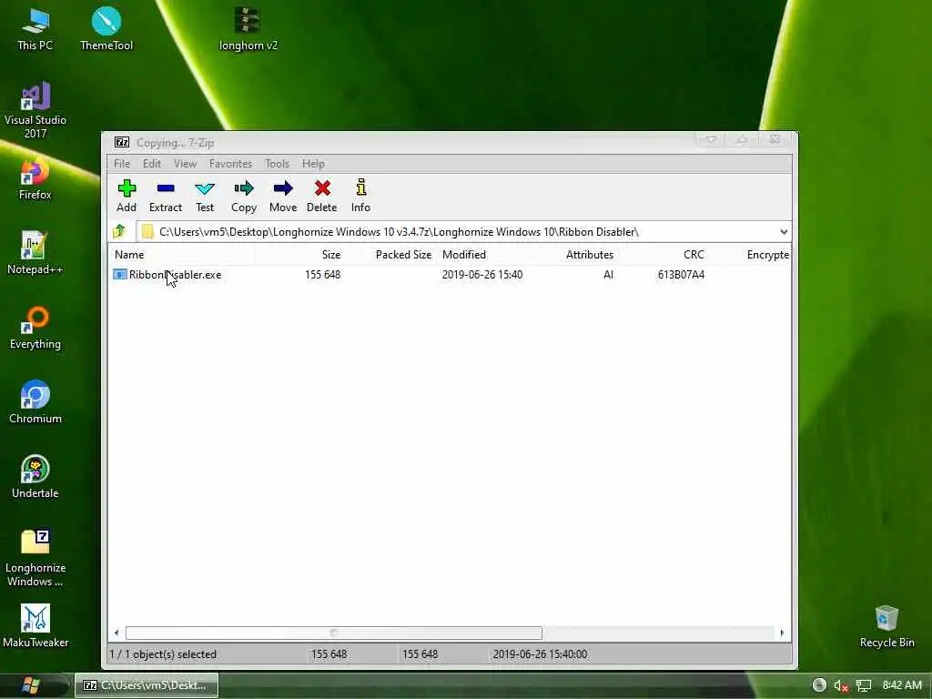Image resolution: width=932 pixels, height=699 pixels.
Task: Open the File menu
Action: [x=122, y=164]
